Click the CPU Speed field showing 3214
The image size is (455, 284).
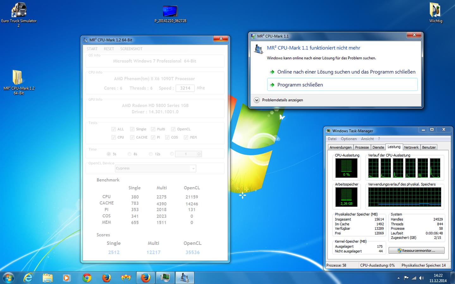pos(185,88)
